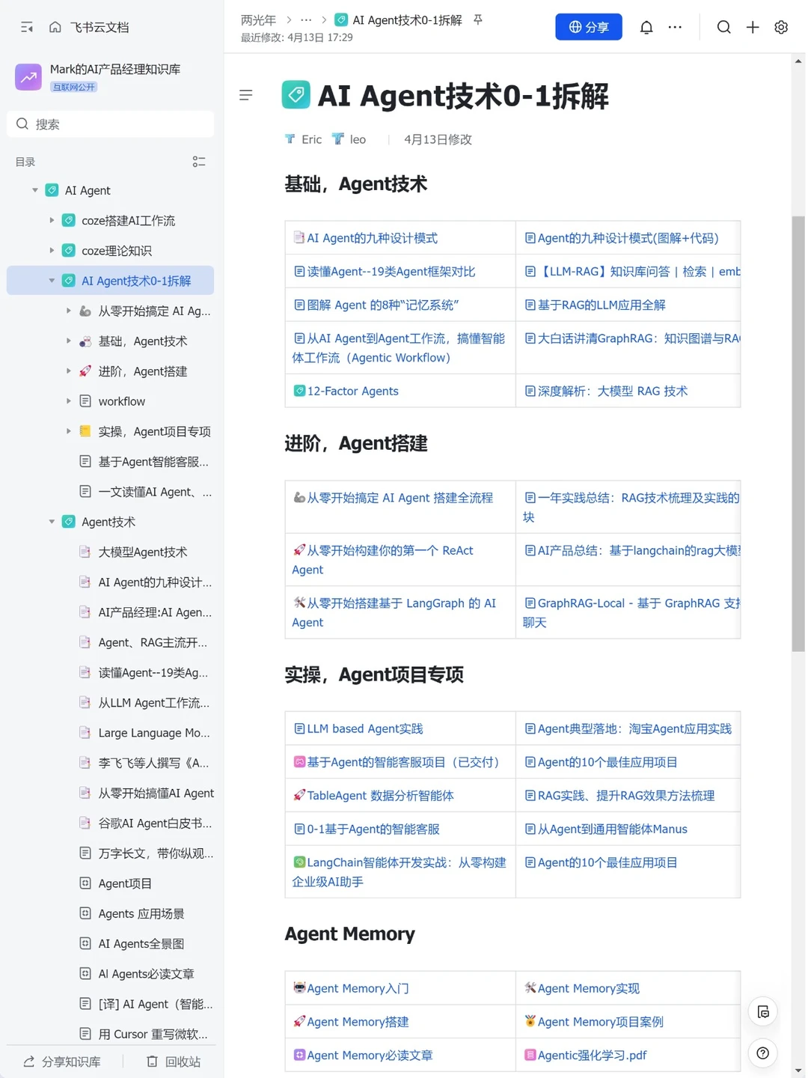This screenshot has width=808, height=1078.
Task: Open Feishu Docs home icon
Action: [55, 27]
